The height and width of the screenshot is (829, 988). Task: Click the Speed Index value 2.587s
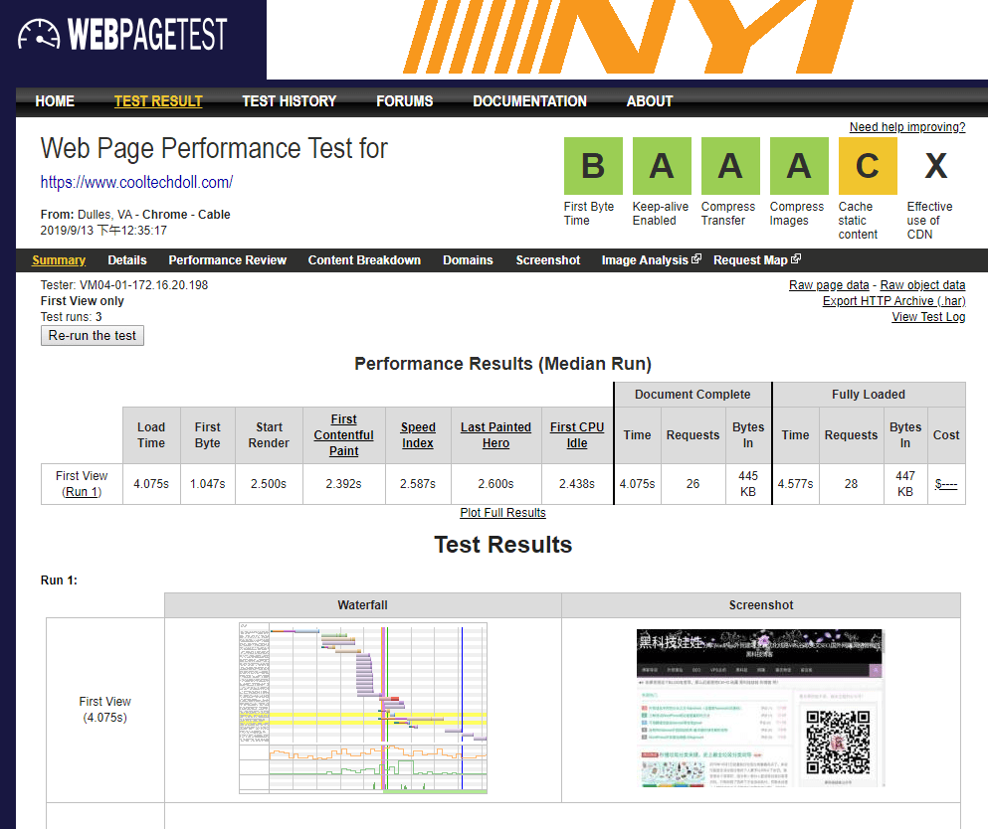[418, 484]
